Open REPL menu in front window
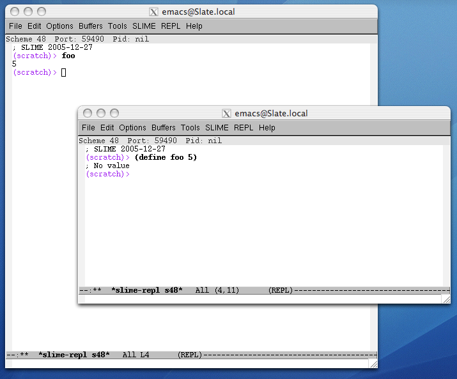 pos(244,128)
